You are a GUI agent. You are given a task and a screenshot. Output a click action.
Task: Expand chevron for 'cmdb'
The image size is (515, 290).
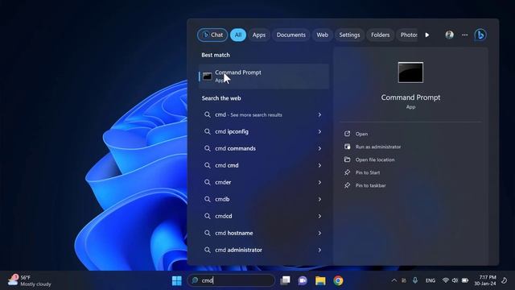319,199
